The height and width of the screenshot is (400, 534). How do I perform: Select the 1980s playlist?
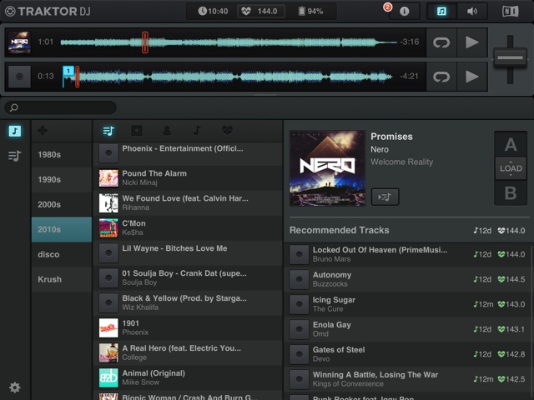[62, 155]
